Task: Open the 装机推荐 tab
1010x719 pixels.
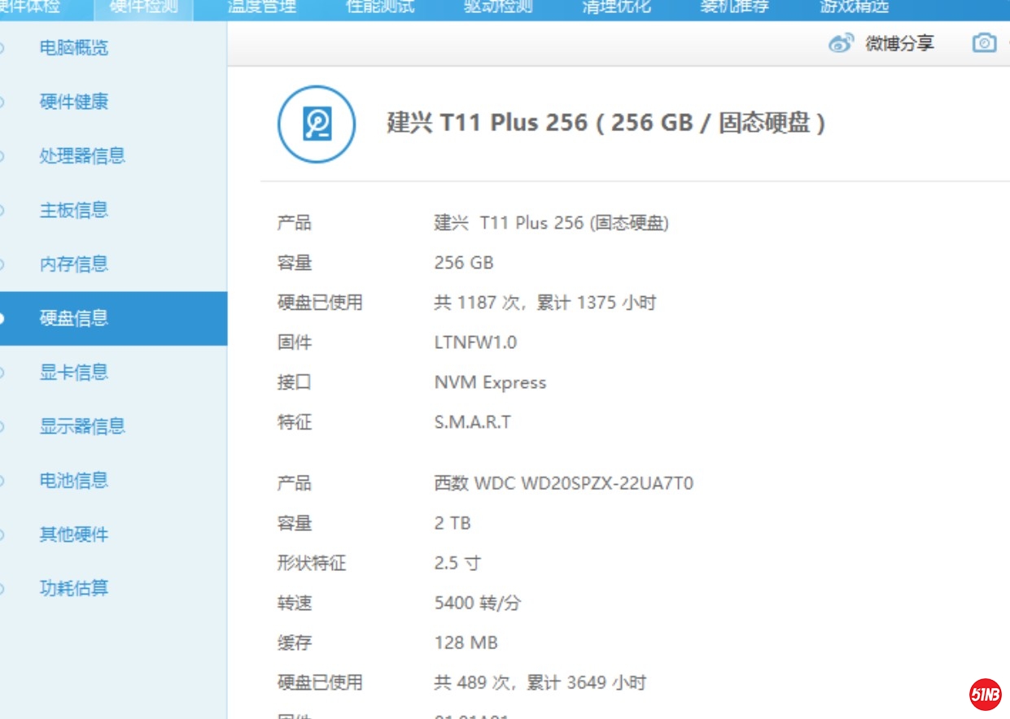Action: coord(734,7)
